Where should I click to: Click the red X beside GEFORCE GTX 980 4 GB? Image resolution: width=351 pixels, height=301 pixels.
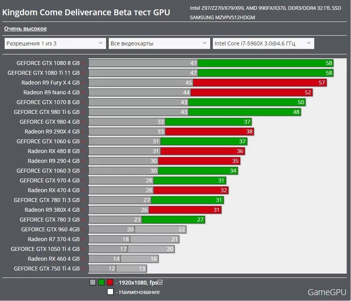(83, 122)
